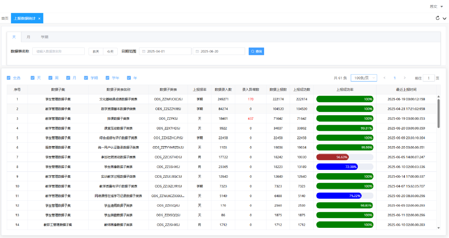The height and width of the screenshot is (238, 449).
Task: Toggle the 周 filter checkbox
Action: tap(50, 78)
